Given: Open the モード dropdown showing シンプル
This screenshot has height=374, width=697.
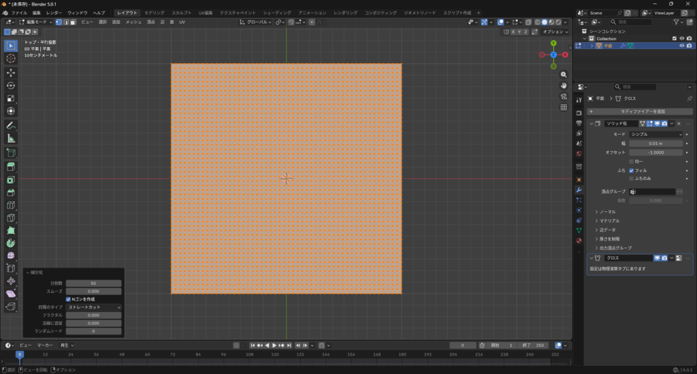Looking at the screenshot, I should click(656, 135).
